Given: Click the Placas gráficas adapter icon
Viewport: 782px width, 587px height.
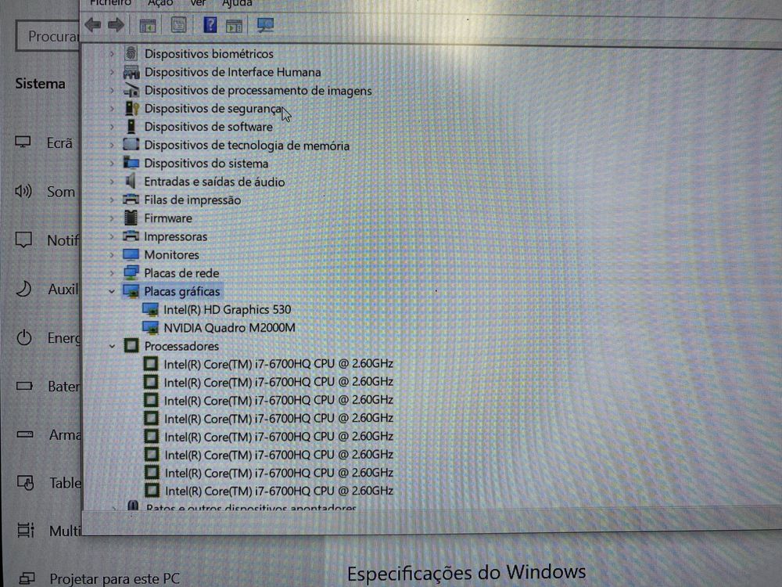Looking at the screenshot, I should point(131,291).
